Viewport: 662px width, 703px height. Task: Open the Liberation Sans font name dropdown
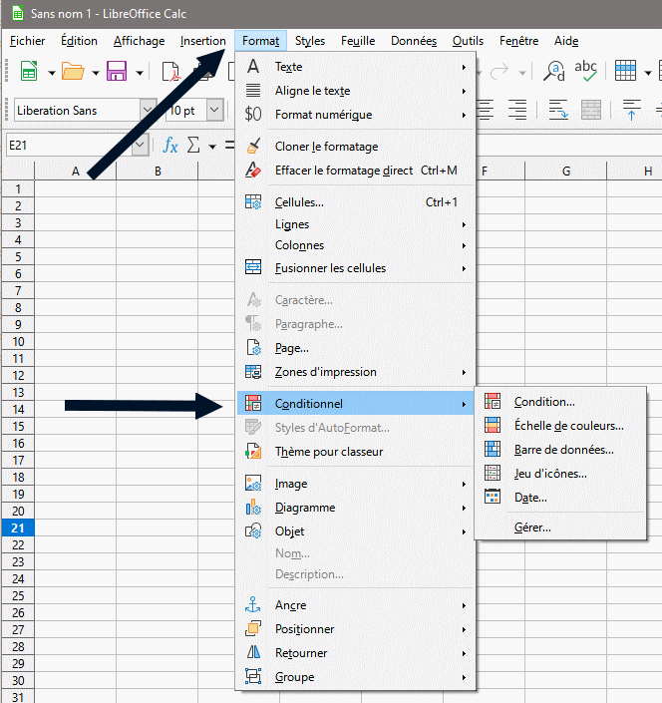coord(149,111)
